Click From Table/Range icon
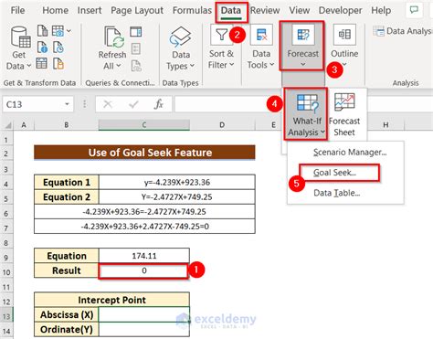The height and width of the screenshot is (339, 433). pos(41,63)
